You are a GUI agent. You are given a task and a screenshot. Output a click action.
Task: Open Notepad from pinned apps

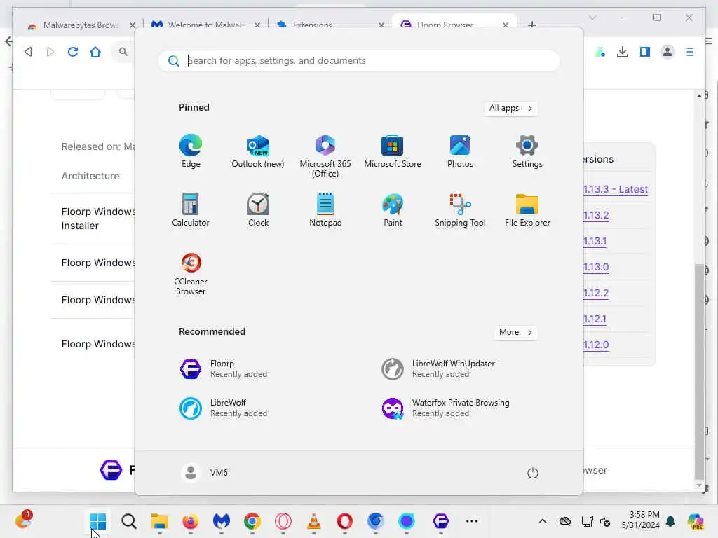tap(325, 210)
